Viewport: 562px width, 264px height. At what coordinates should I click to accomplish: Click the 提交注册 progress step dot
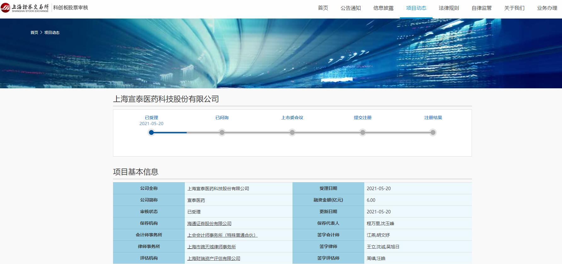(x=363, y=133)
